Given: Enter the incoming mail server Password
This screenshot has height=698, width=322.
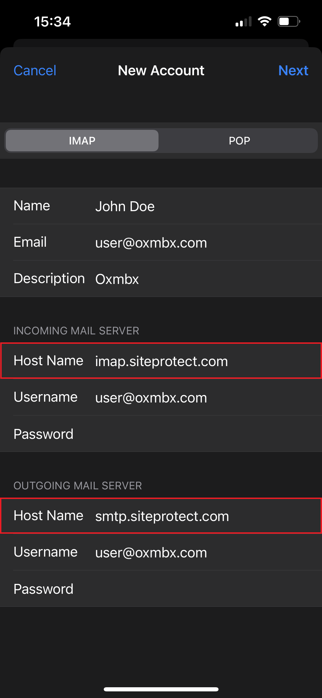Looking at the screenshot, I should pyautogui.click(x=193, y=434).
